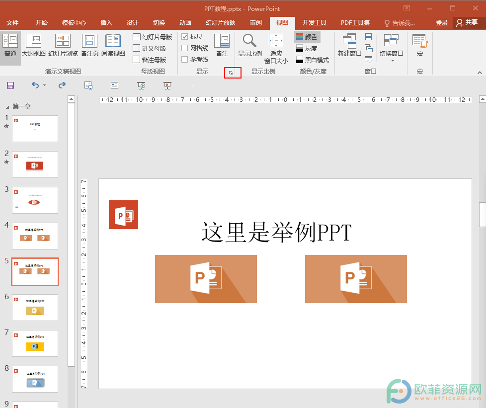
Task: Undo the last action
Action: (x=35, y=85)
